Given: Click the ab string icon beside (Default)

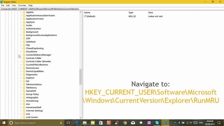Looking at the screenshot, I should click(x=85, y=16).
